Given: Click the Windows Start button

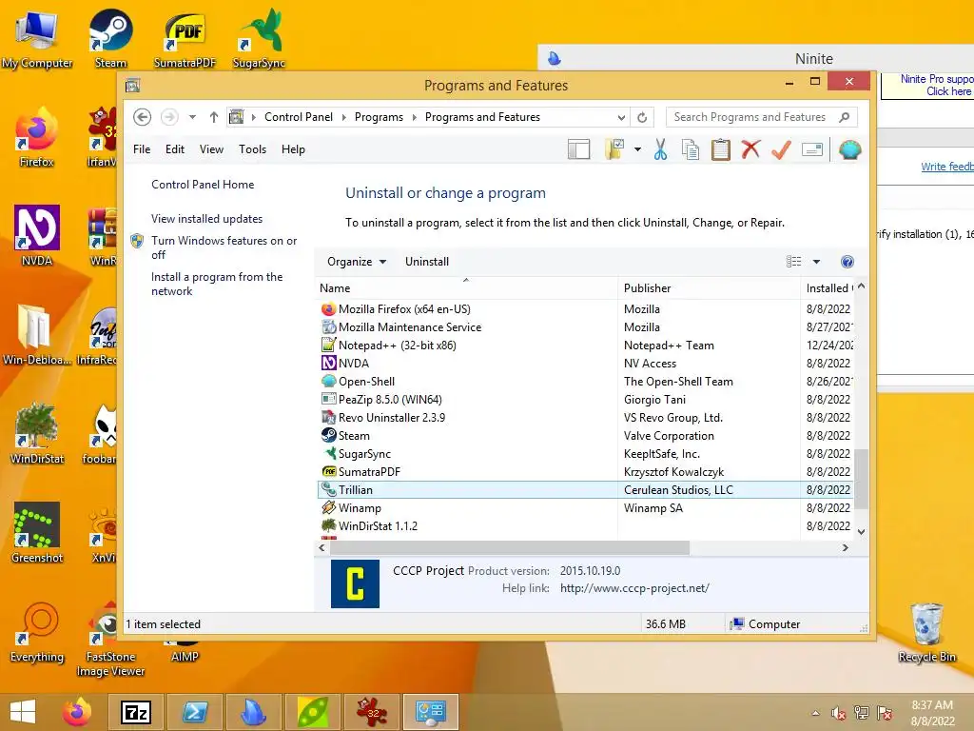Looking at the screenshot, I should coord(23,712).
